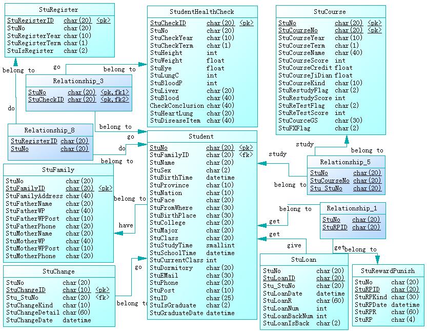
Task: Click the StuRewardPunish table header
Action: coord(388,270)
